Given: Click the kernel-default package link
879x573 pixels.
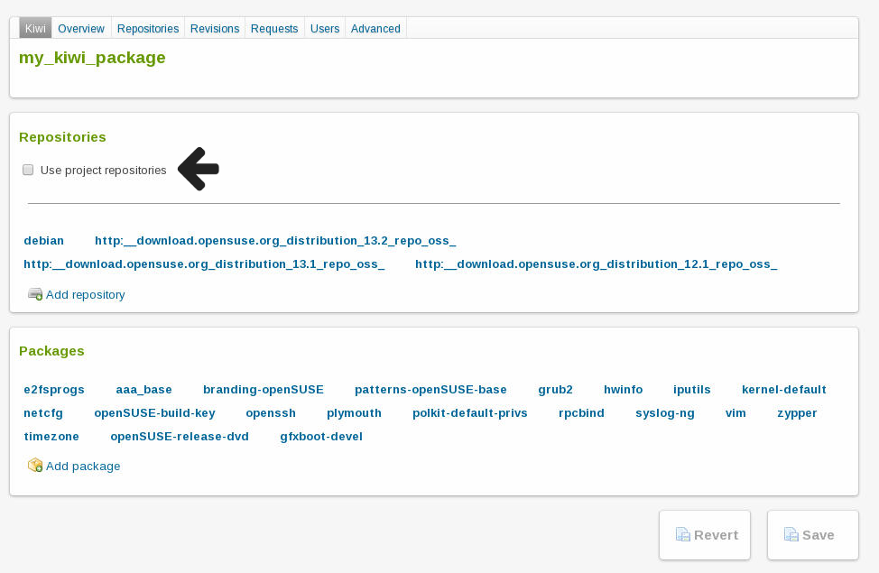Looking at the screenshot, I should coord(783,390).
